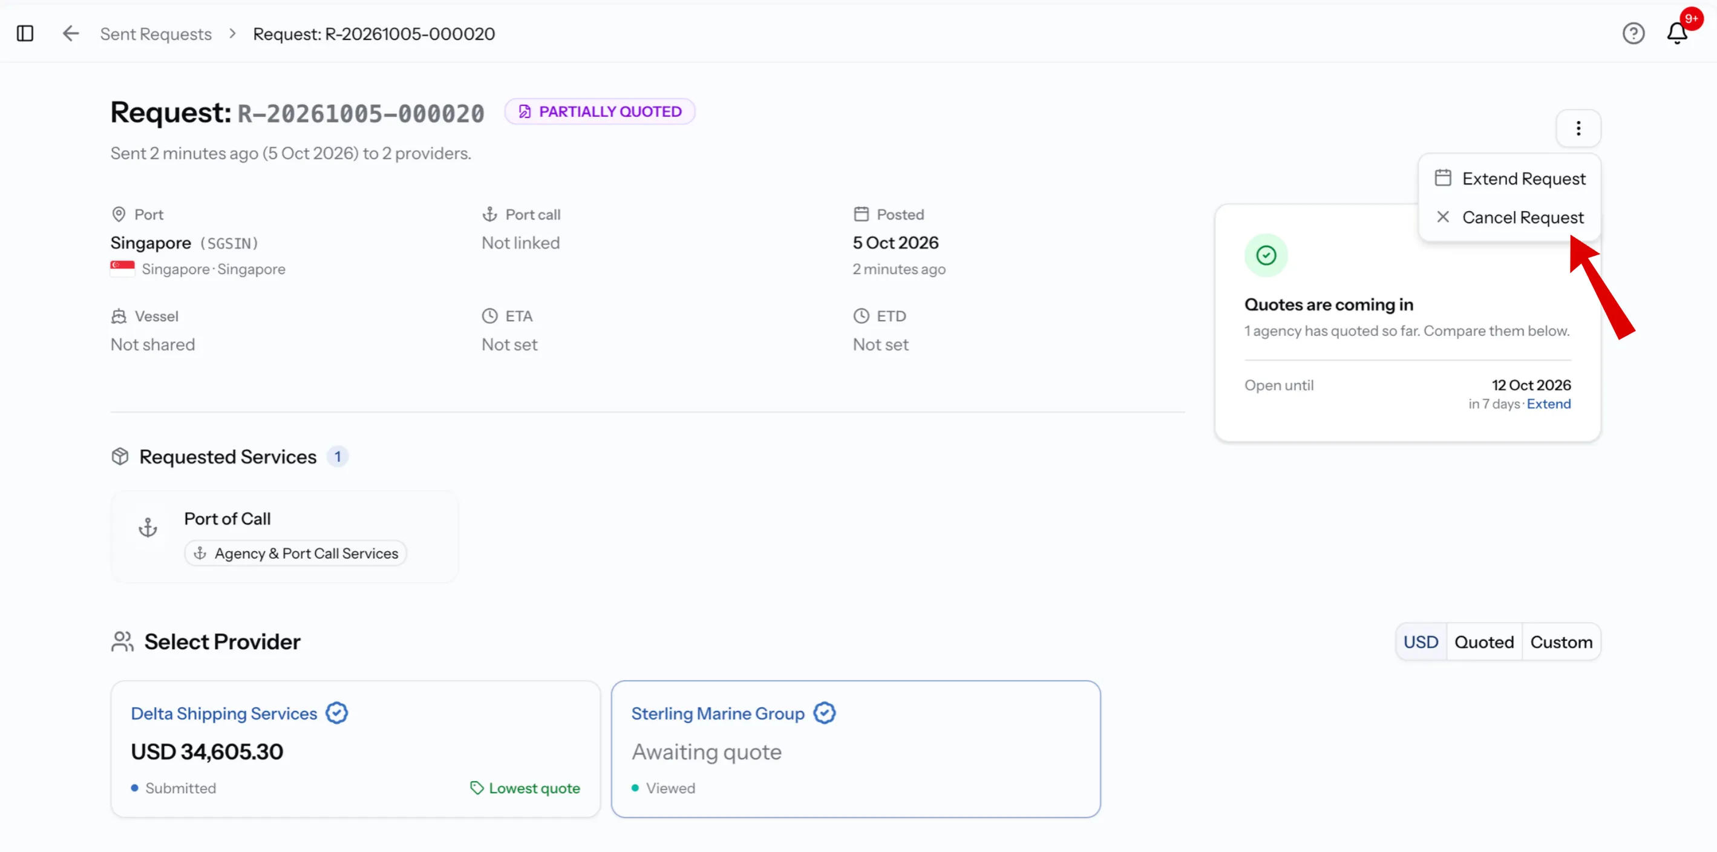Open the help question mark icon

tap(1633, 33)
